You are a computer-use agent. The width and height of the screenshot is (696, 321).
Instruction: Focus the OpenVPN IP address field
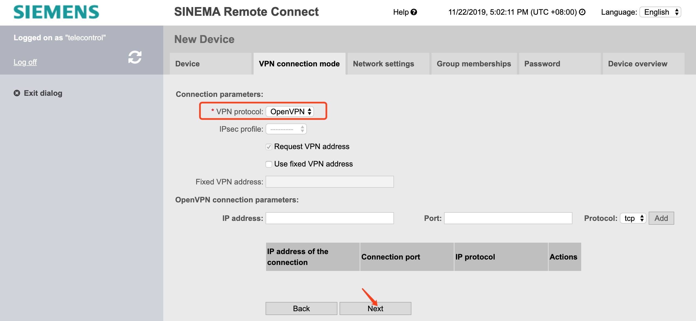click(329, 218)
